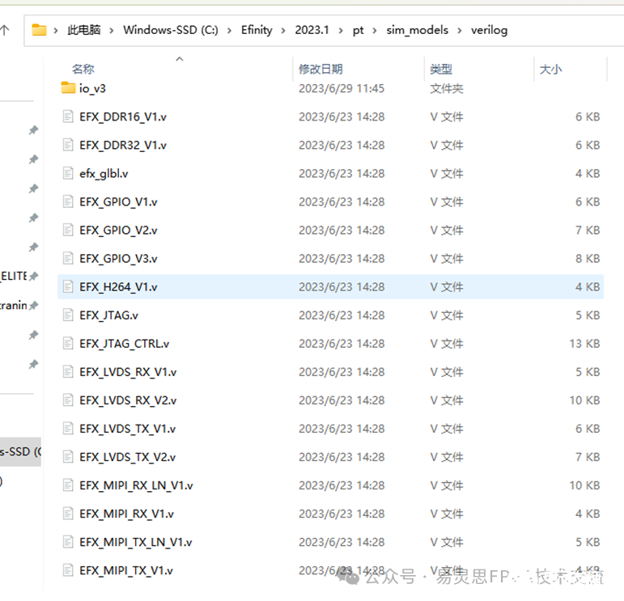
Task: Sort by the 名称 column header
Action: pos(83,70)
